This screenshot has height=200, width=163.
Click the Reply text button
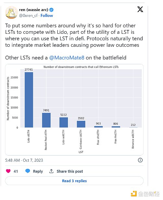coord(38,171)
